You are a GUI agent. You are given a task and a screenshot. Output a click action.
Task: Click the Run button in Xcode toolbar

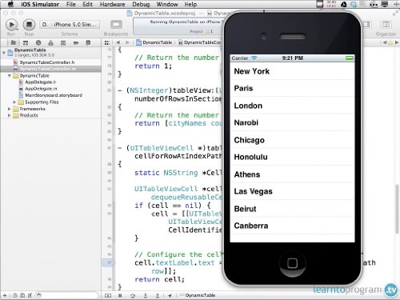(11, 25)
